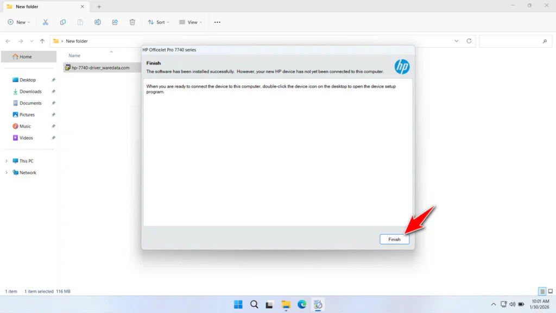The image size is (556, 313).
Task: Open the HP installer from the taskbar
Action: [318, 304]
